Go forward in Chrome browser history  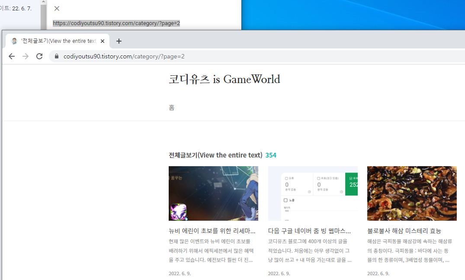(26, 56)
